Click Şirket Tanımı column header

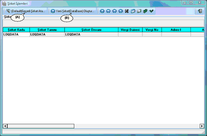pos(47,30)
